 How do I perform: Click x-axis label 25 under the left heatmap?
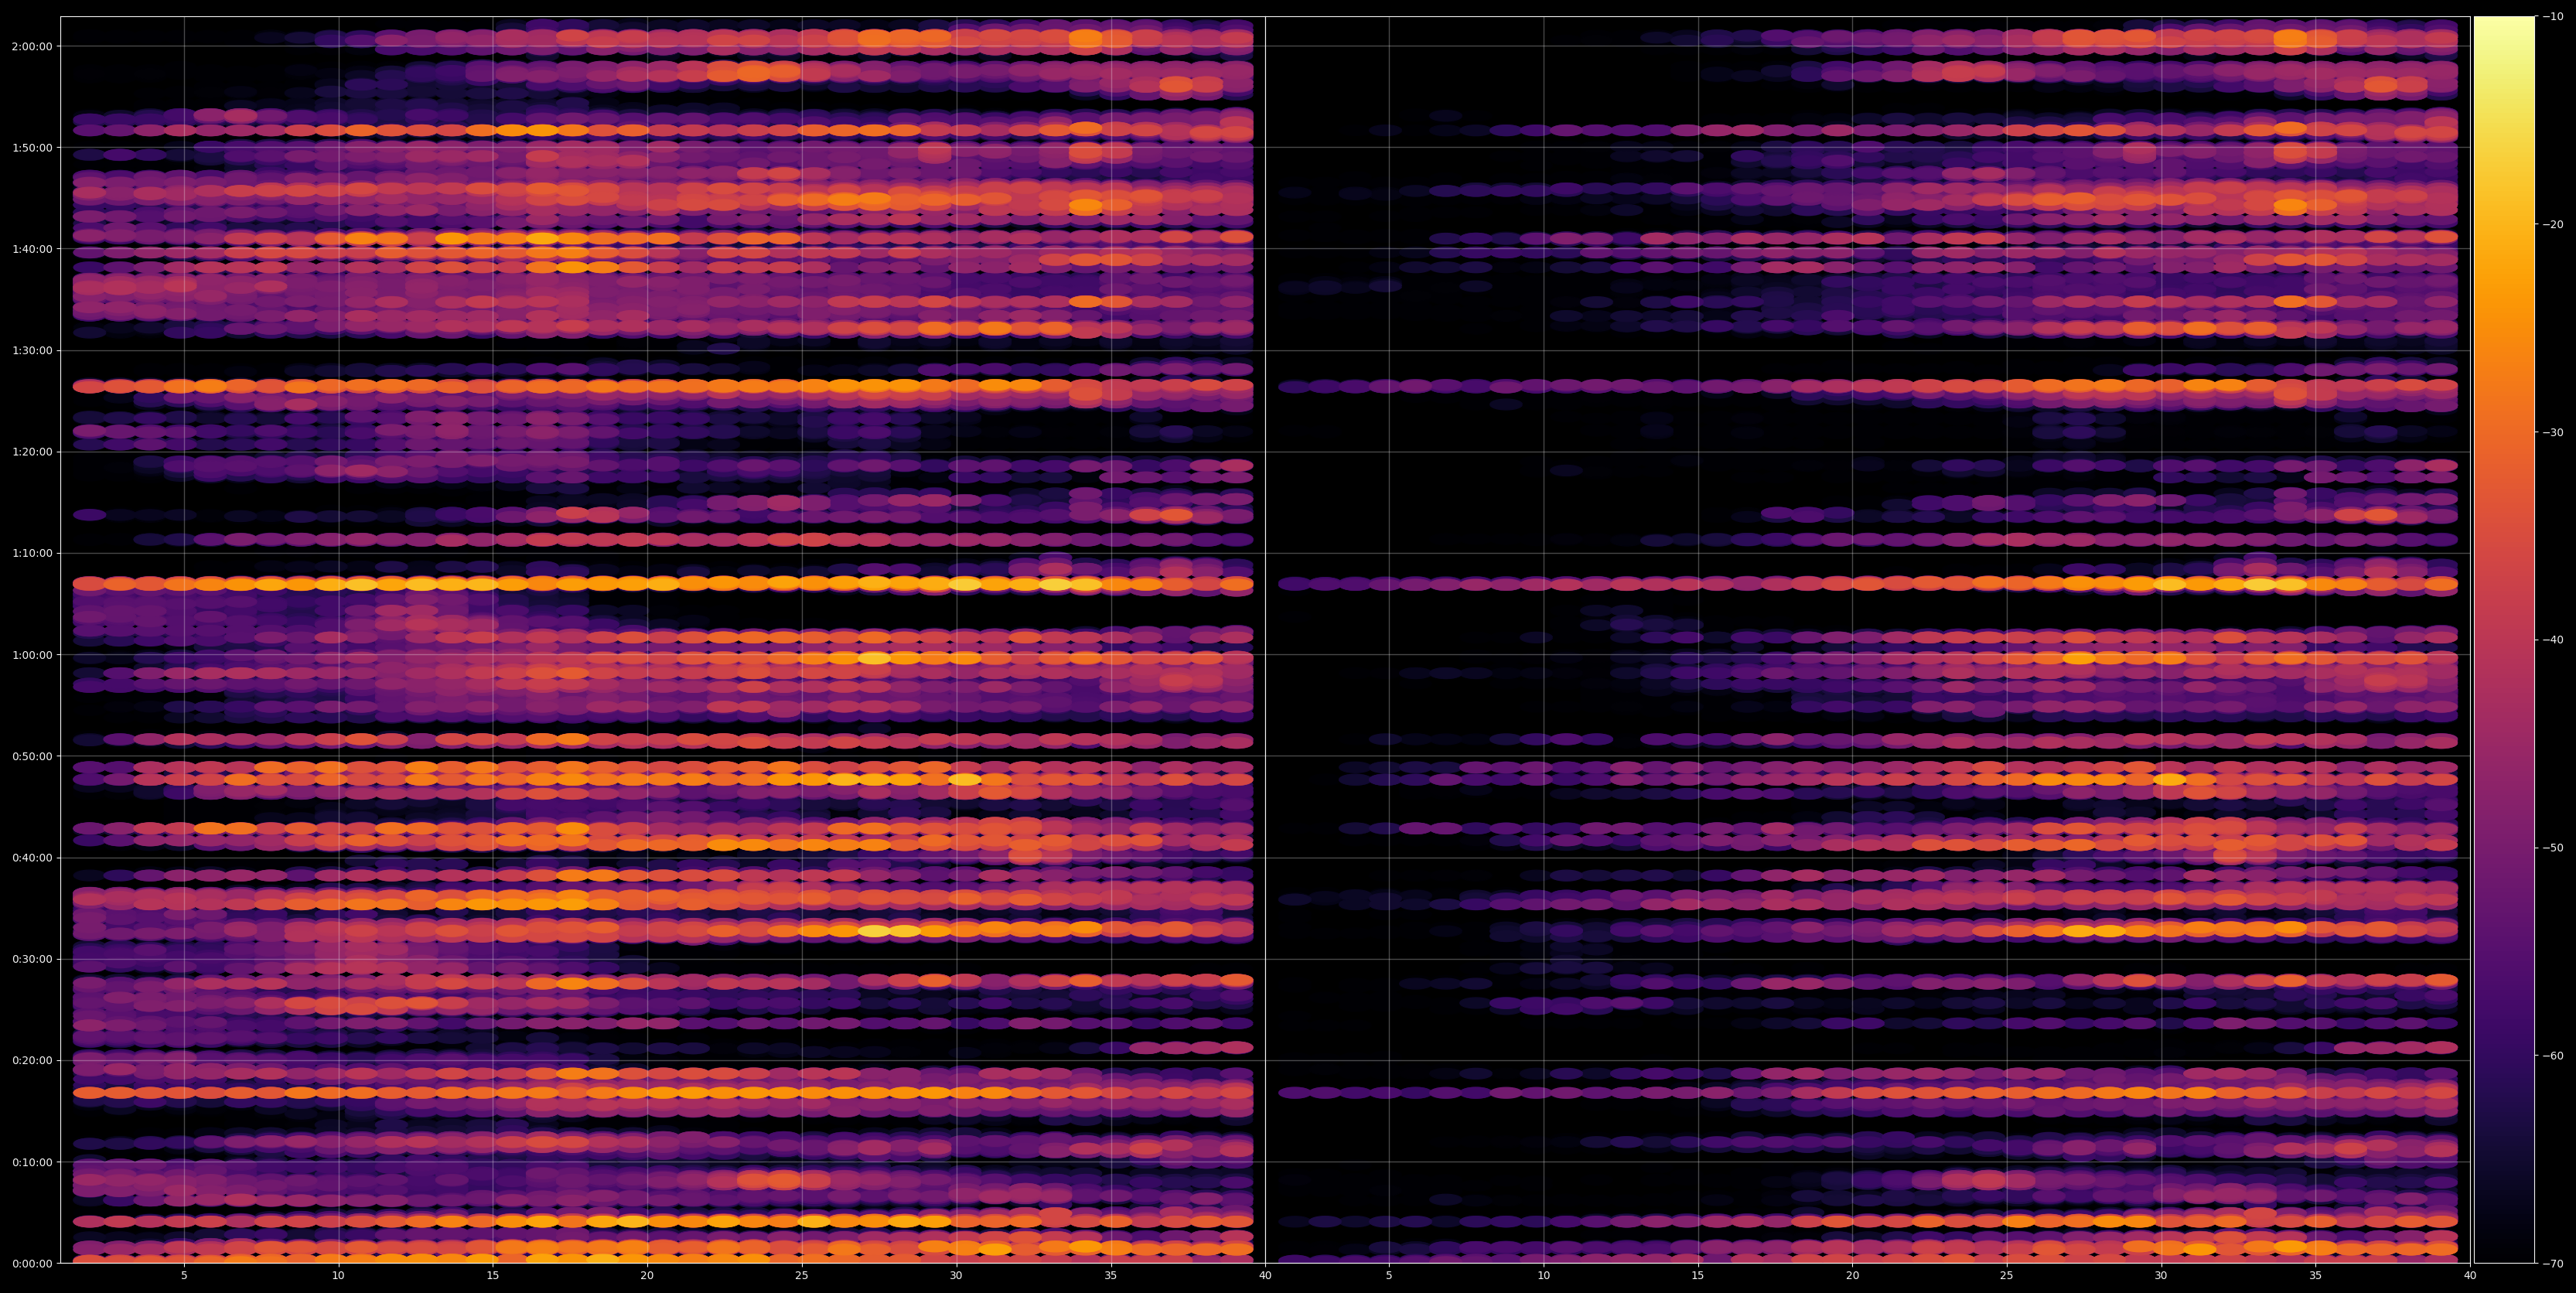click(802, 1276)
